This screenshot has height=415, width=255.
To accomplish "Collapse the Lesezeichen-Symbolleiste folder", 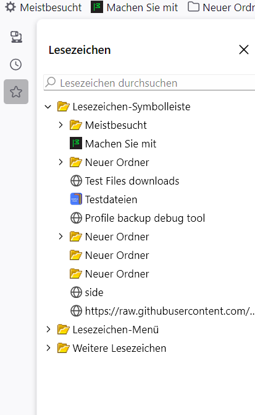I will pos(48,107).
